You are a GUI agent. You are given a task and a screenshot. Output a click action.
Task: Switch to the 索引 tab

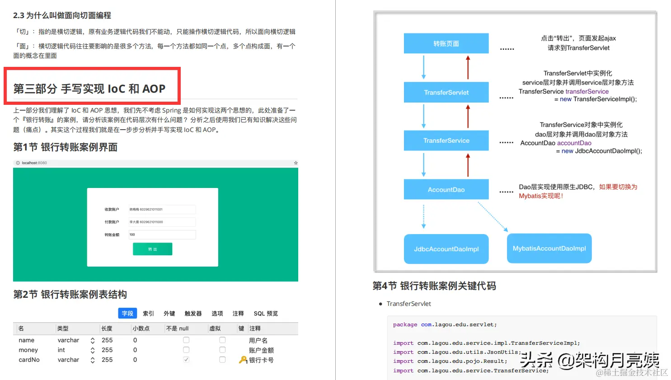148,313
